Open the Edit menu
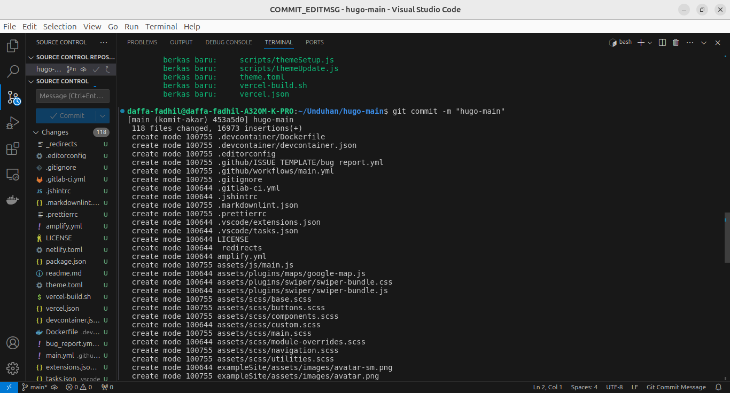The image size is (730, 393). point(29,26)
